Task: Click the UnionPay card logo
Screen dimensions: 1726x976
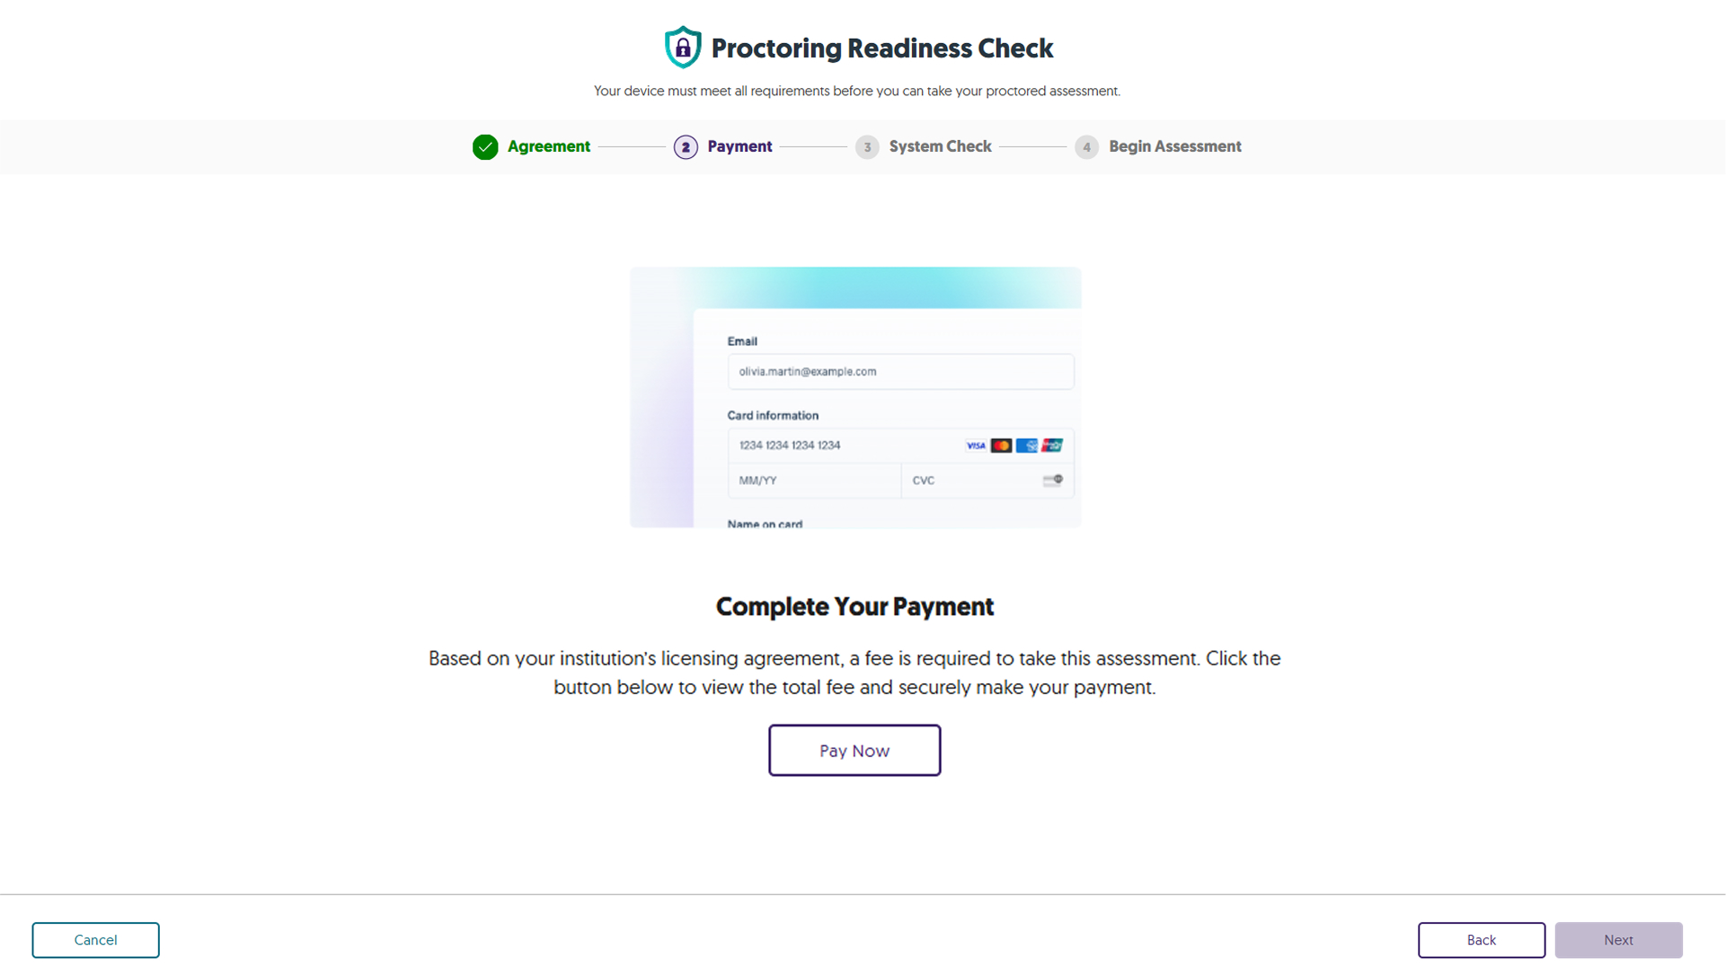Action: click(x=1052, y=446)
